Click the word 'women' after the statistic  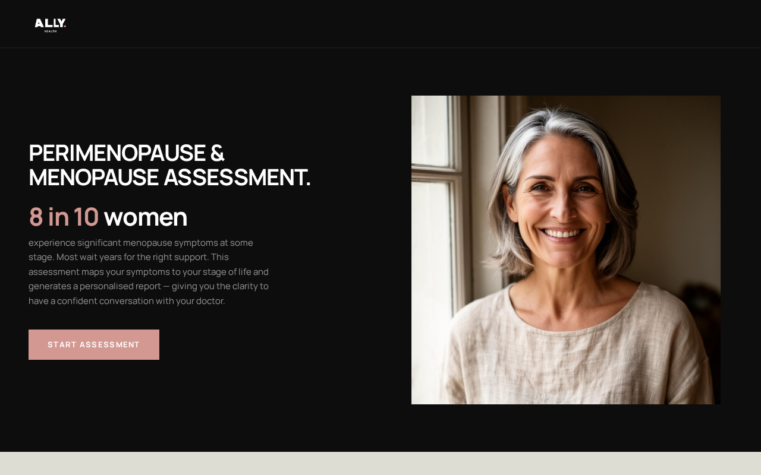point(146,217)
